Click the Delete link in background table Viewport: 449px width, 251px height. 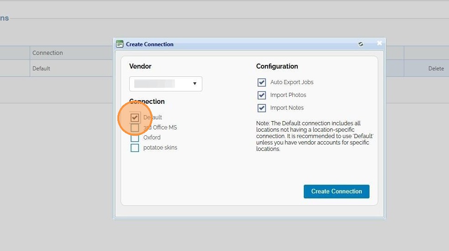[x=436, y=69]
